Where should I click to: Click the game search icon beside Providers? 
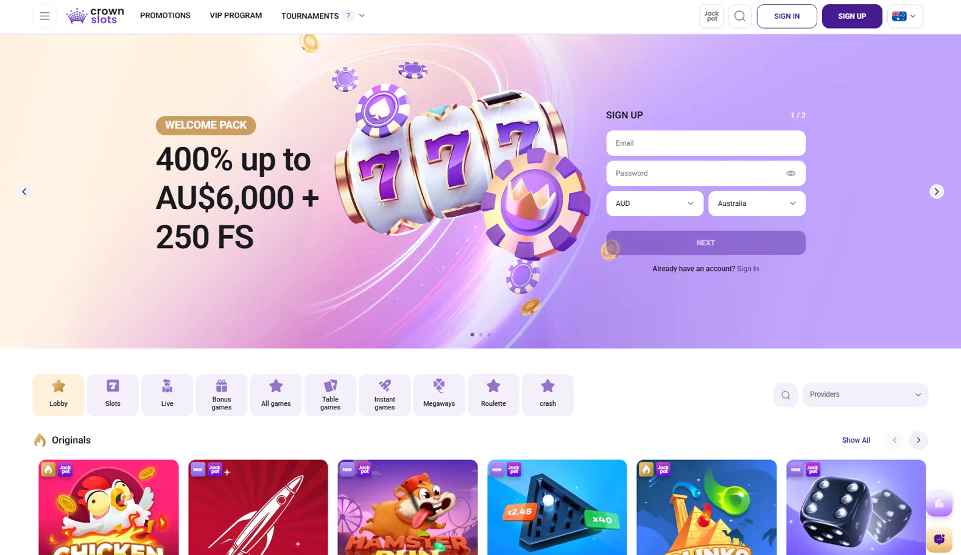[x=786, y=395]
